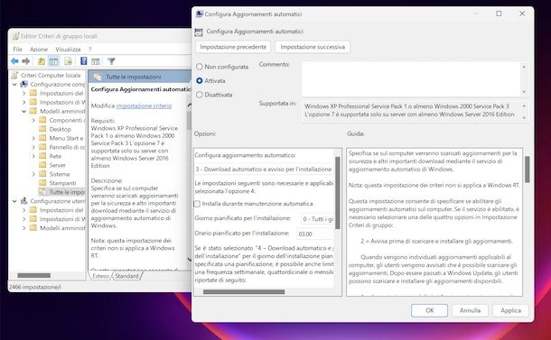
Task: Click the Filter funnel toolbar icon
Action: (111, 61)
